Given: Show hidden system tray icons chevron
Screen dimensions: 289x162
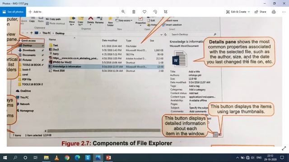Looking at the screenshot, I should pyautogui.click(x=238, y=157).
